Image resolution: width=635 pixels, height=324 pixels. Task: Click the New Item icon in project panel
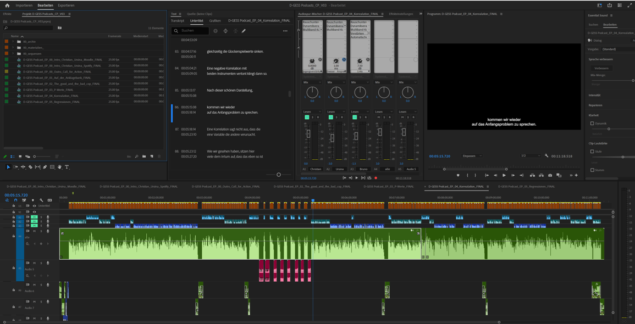click(x=152, y=157)
